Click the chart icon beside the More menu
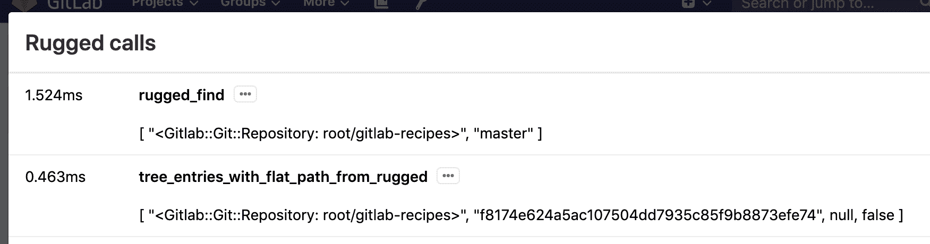Image resolution: width=930 pixels, height=244 pixels. click(x=381, y=4)
